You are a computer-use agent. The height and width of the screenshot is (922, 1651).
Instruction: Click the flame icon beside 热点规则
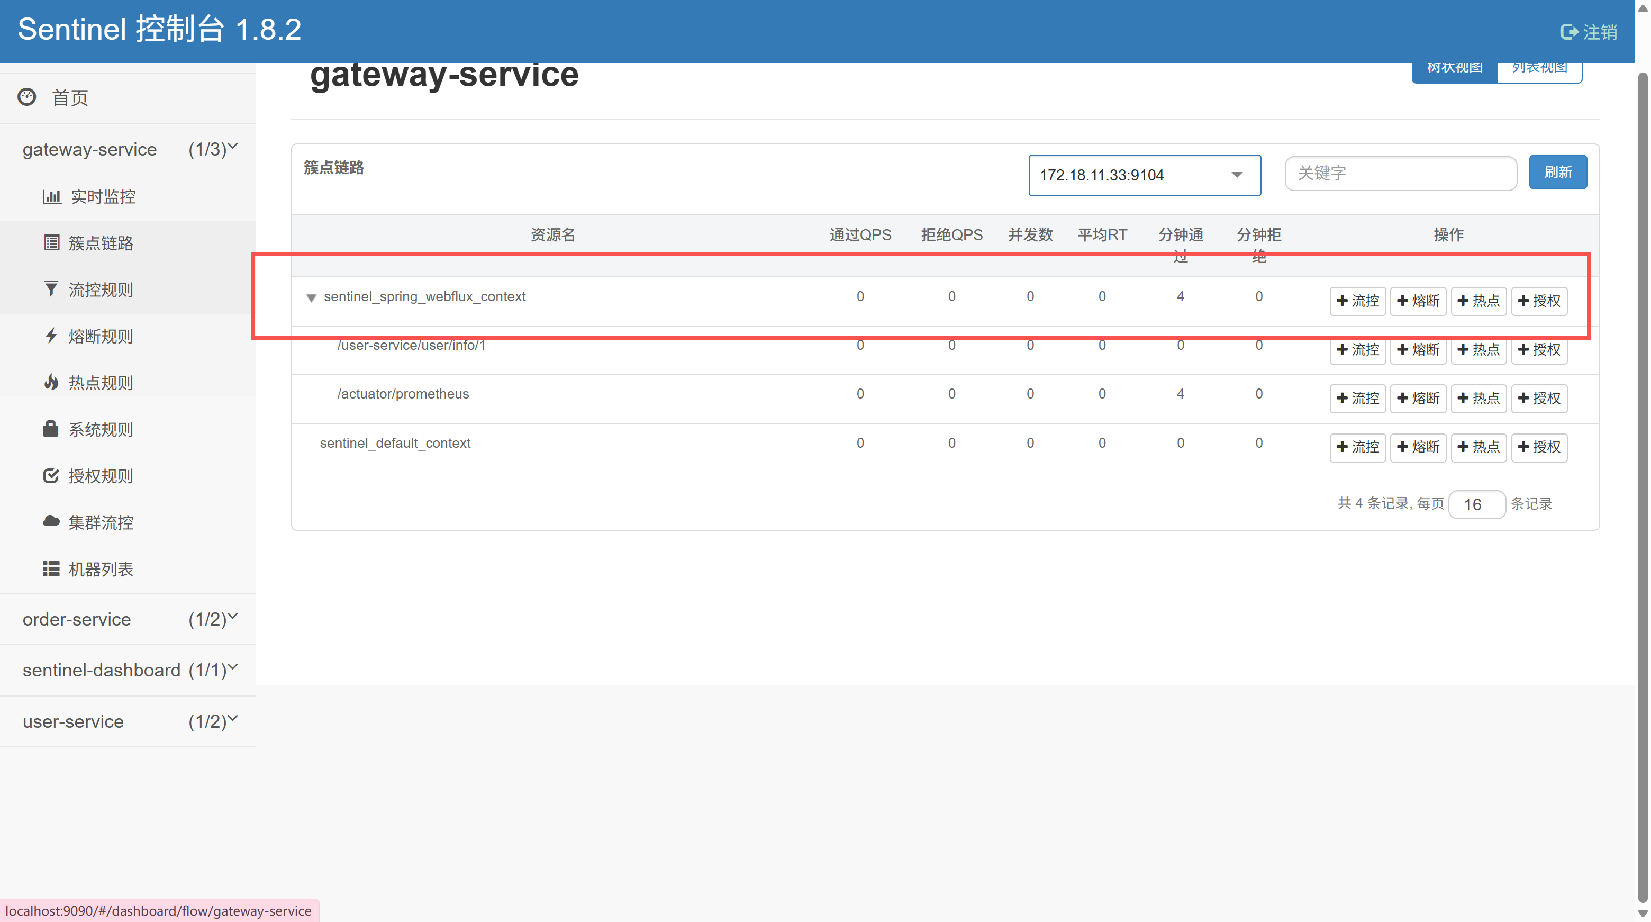[x=51, y=382]
